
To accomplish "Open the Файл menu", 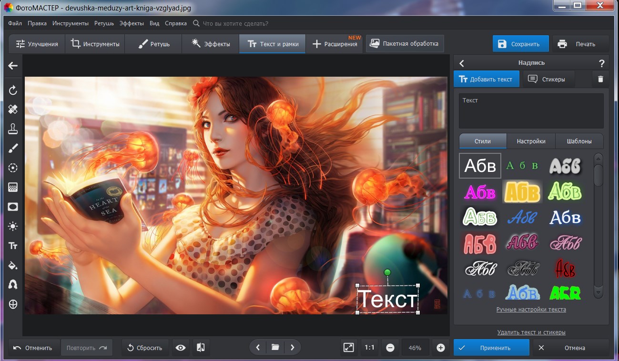I will [x=15, y=23].
